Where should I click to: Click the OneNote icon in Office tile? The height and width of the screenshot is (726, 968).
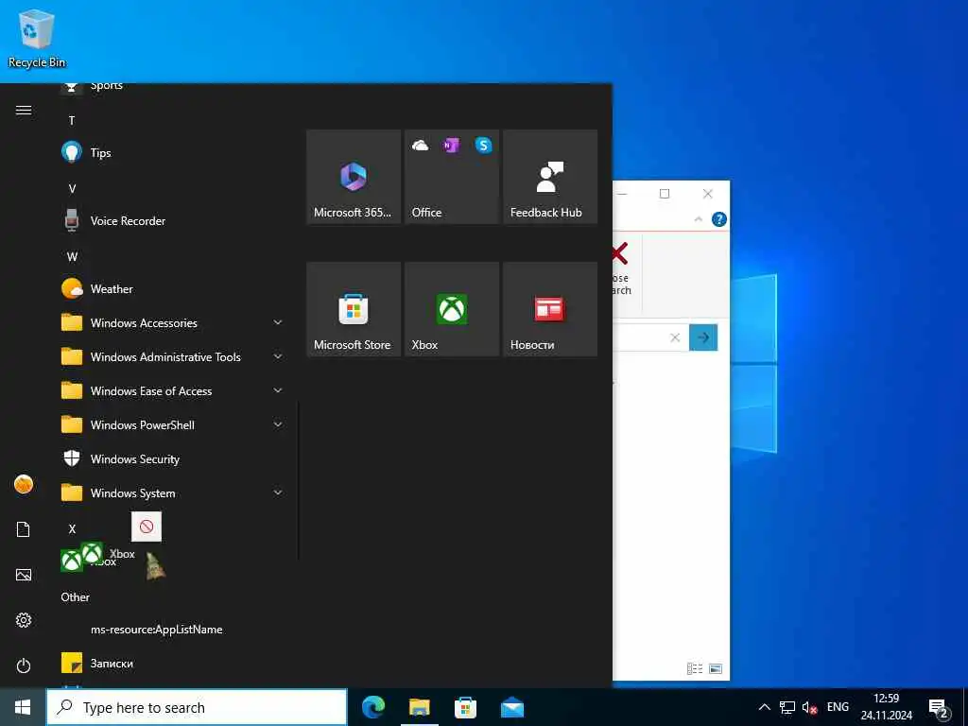click(451, 145)
